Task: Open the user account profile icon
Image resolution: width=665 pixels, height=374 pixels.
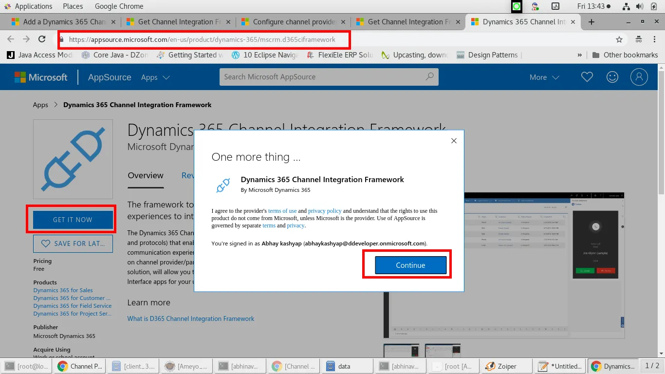Action: point(639,77)
